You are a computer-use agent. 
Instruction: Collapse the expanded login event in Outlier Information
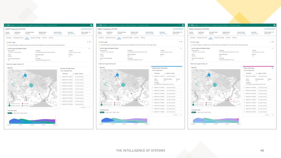pos(244,76)
